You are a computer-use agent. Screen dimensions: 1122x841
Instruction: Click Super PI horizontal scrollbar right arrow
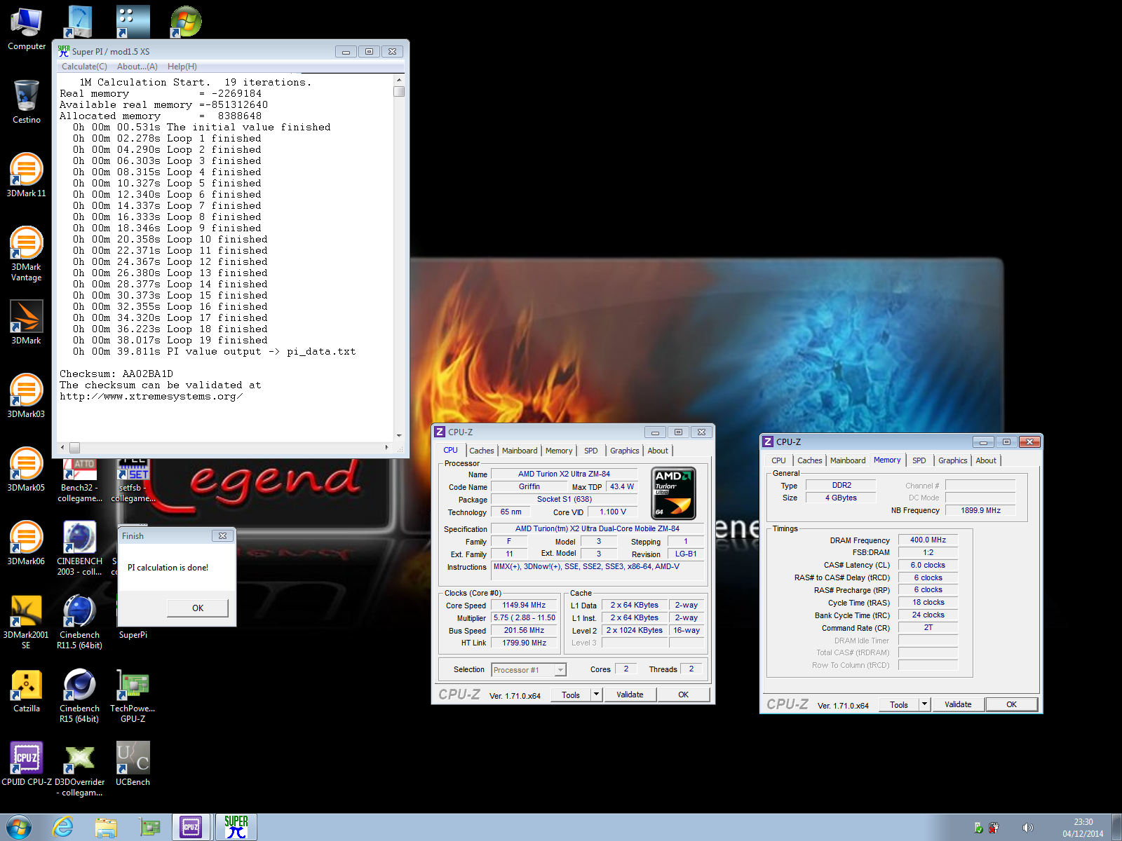pyautogui.click(x=386, y=447)
